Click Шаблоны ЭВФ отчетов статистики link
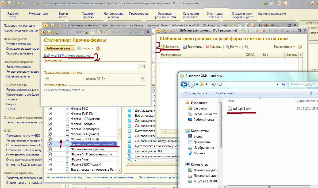Image resolution: width=318 pixels, height=188 pixels. [68, 56]
